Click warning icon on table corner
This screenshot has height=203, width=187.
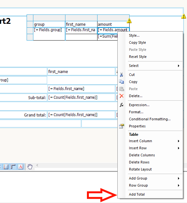129,21
